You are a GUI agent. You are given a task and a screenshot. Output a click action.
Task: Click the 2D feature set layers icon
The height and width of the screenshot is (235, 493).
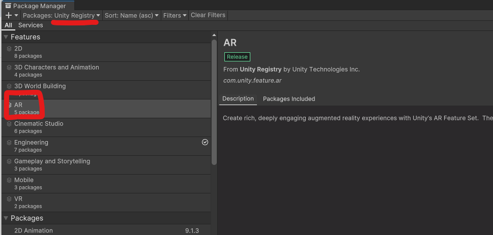coord(9,49)
